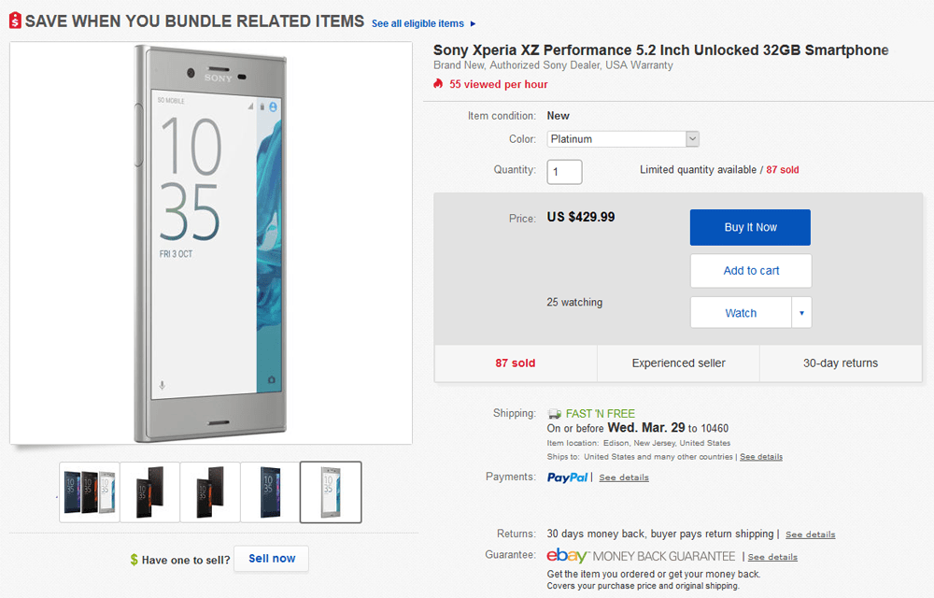Click the red bundle price-tag icon
The image size is (934, 598).
coord(13,19)
